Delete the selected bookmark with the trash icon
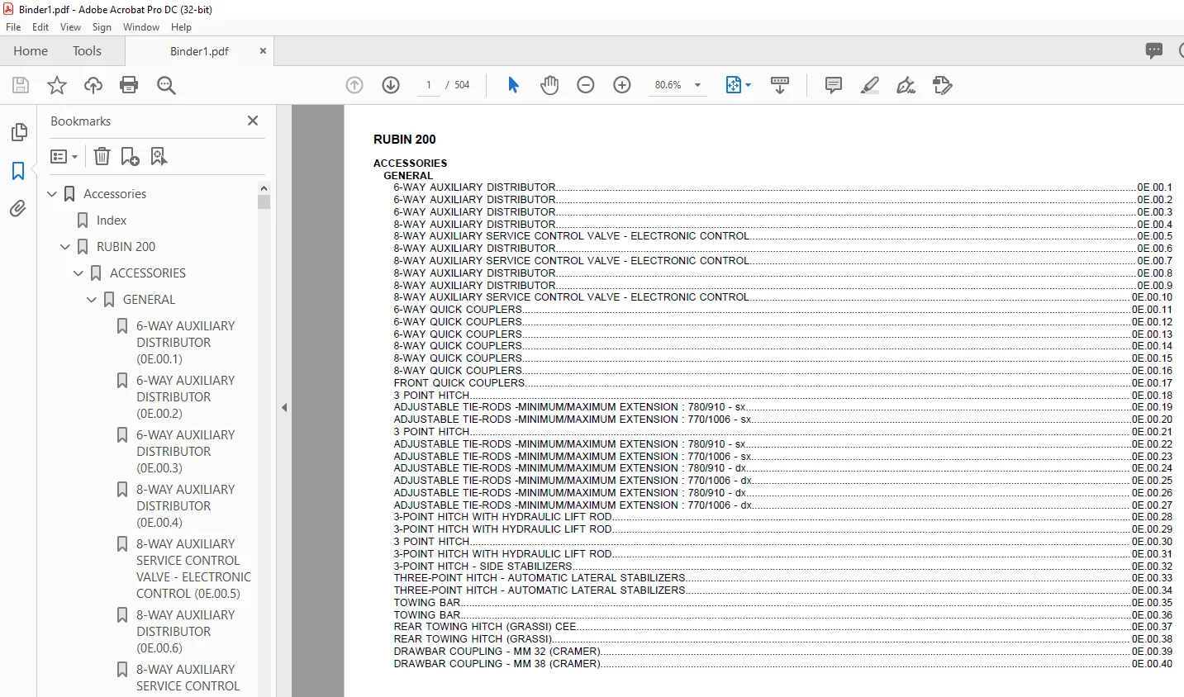 102,156
